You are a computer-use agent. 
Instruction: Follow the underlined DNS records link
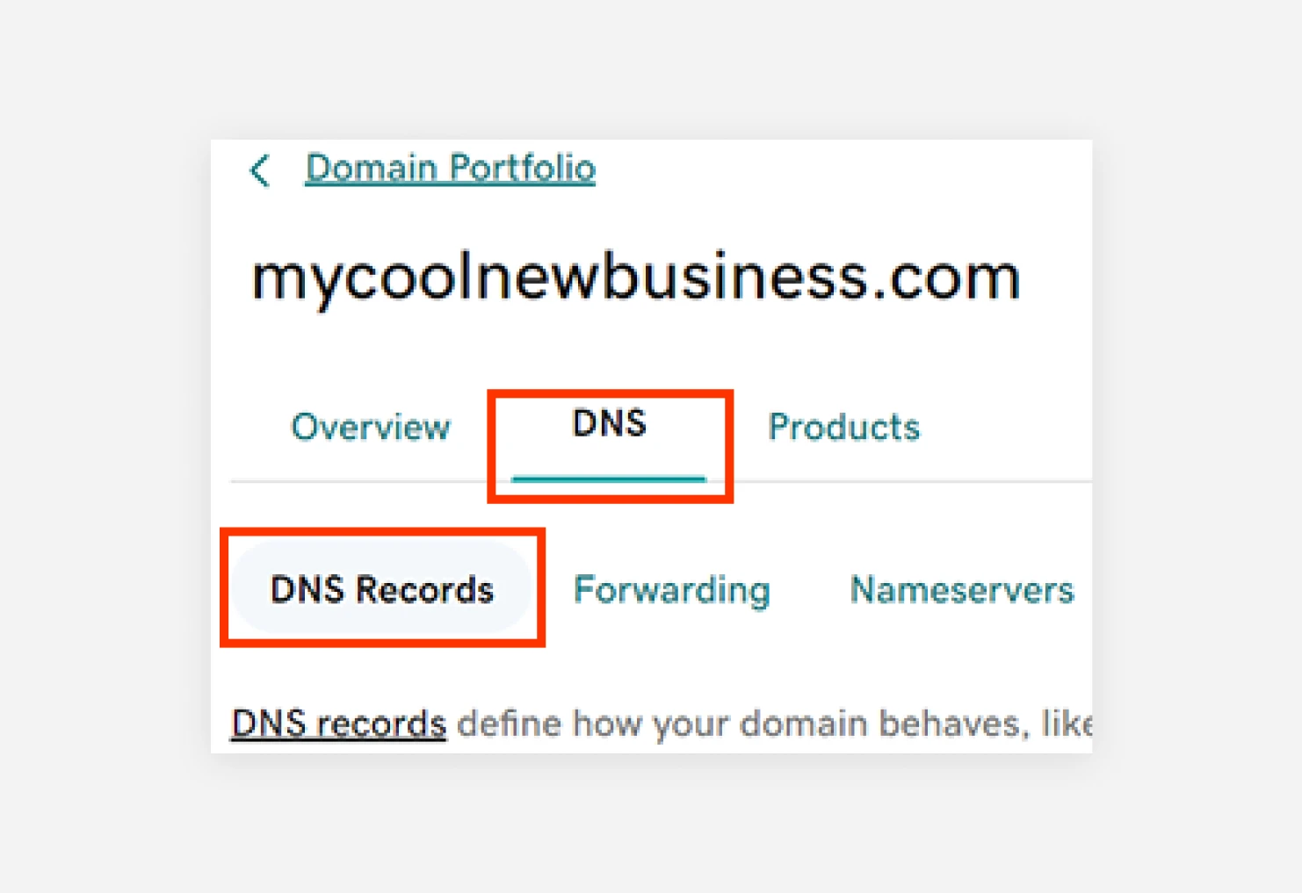coord(338,724)
